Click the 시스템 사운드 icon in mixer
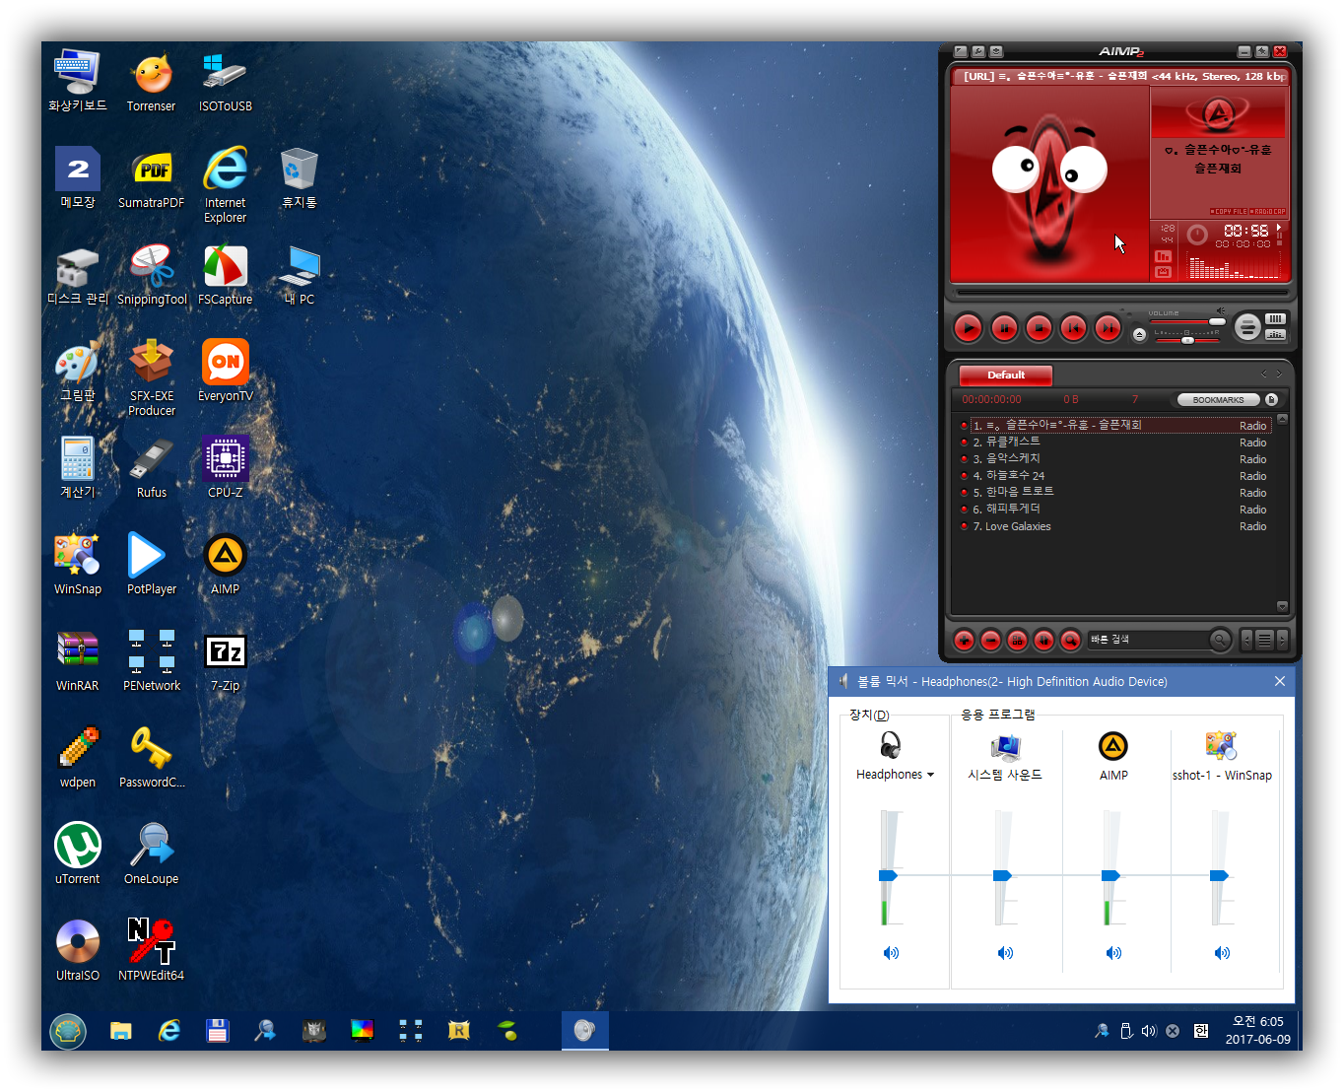 pos(1005,746)
